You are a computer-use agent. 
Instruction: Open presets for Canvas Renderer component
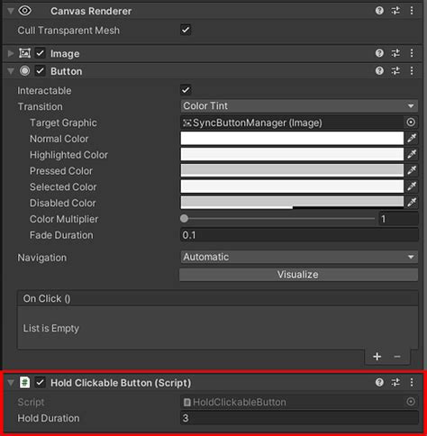(395, 11)
